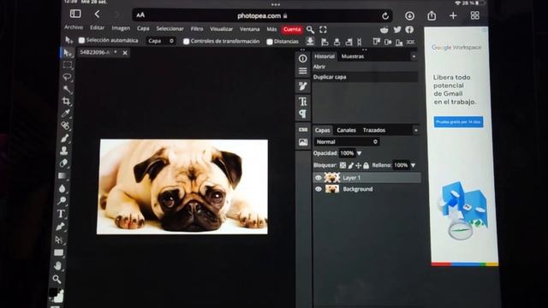Open the Imagen menu

coord(121,28)
